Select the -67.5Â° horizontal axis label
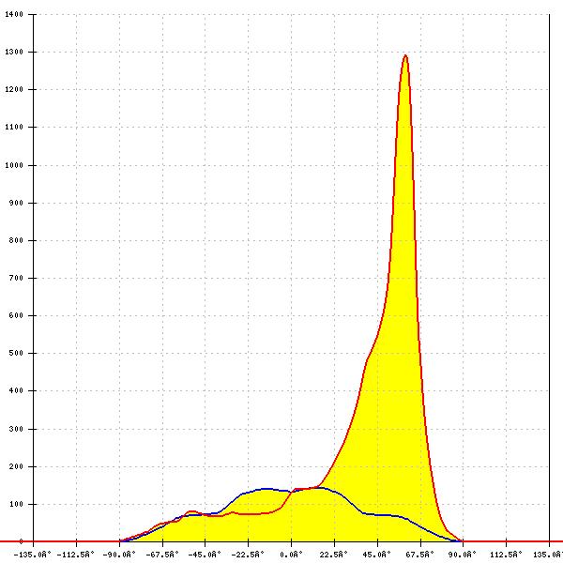Image resolution: width=563 pixels, height=563 pixels. pyautogui.click(x=162, y=555)
